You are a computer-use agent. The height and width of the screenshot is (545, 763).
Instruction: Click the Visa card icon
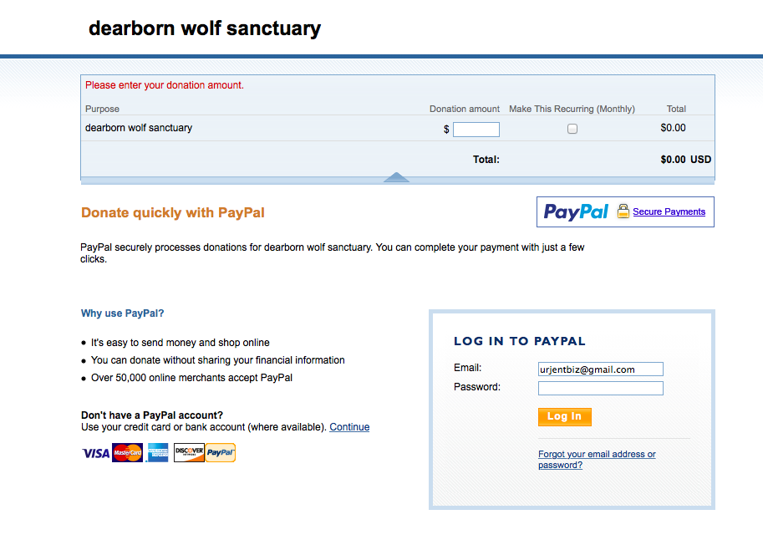point(95,453)
